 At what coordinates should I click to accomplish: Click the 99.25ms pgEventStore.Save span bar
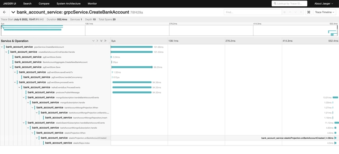(x=132, y=67)
